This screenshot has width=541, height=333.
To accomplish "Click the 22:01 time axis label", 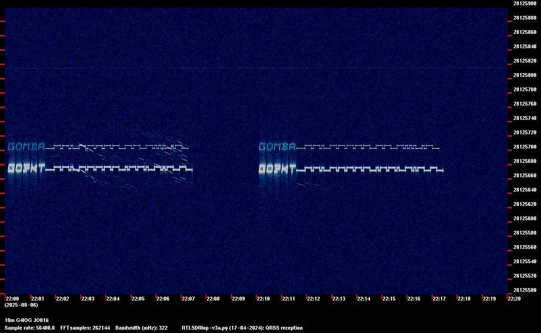I will [x=38, y=299].
